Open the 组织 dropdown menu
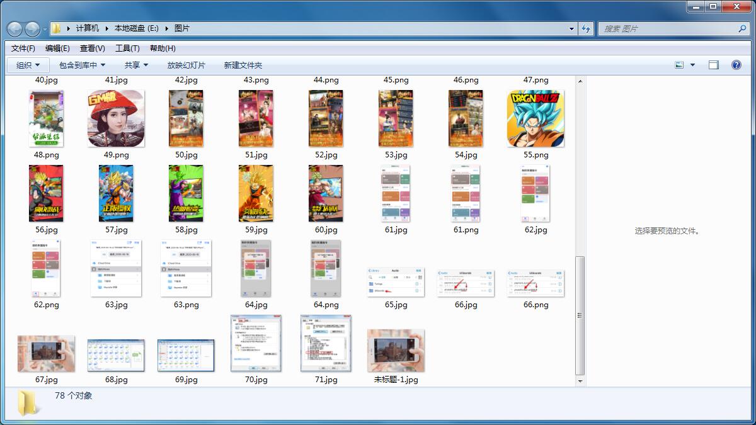Image resolution: width=756 pixels, height=425 pixels. (26, 64)
